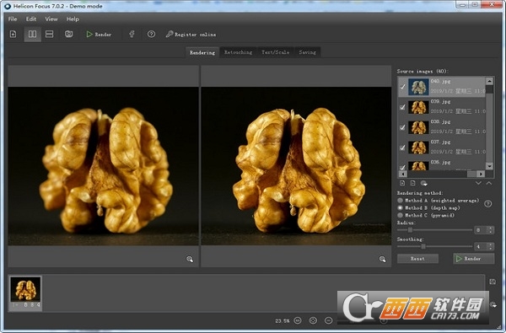Click second document icon below source list
Image resolution: width=506 pixels, height=333 pixels.
click(412, 183)
